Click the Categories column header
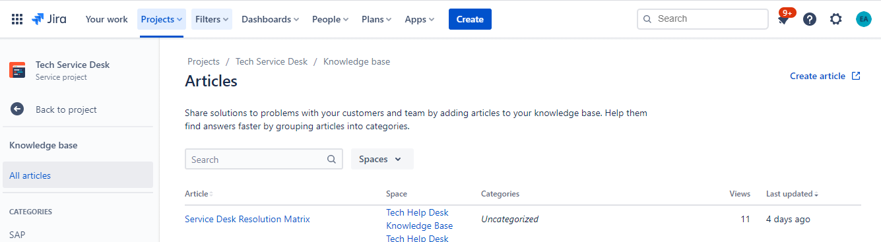The width and height of the screenshot is (881, 242). (500, 194)
